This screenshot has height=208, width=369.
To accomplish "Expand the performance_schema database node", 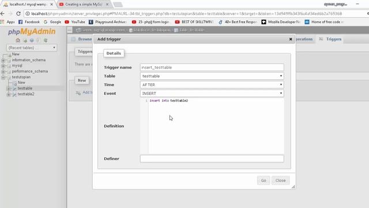I will point(3,72).
